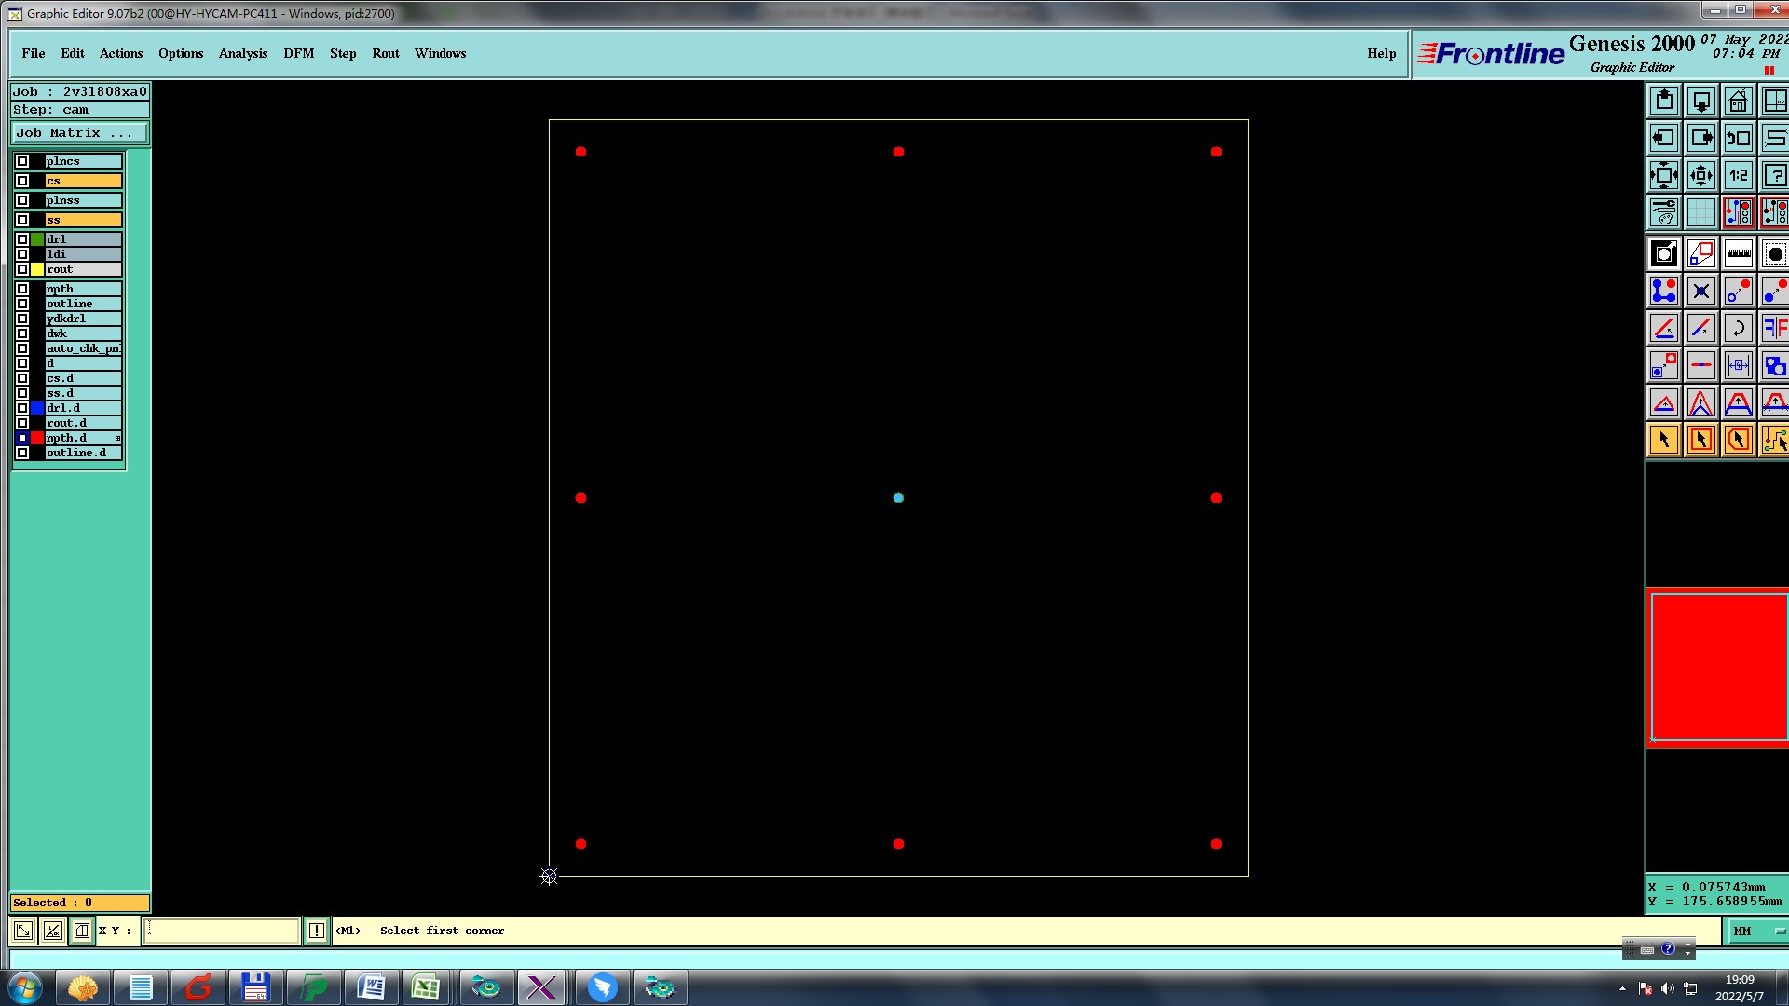Select the rotate feature tool

click(x=1738, y=328)
